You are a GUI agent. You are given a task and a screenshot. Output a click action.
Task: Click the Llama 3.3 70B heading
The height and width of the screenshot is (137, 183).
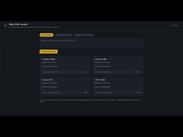(101, 59)
